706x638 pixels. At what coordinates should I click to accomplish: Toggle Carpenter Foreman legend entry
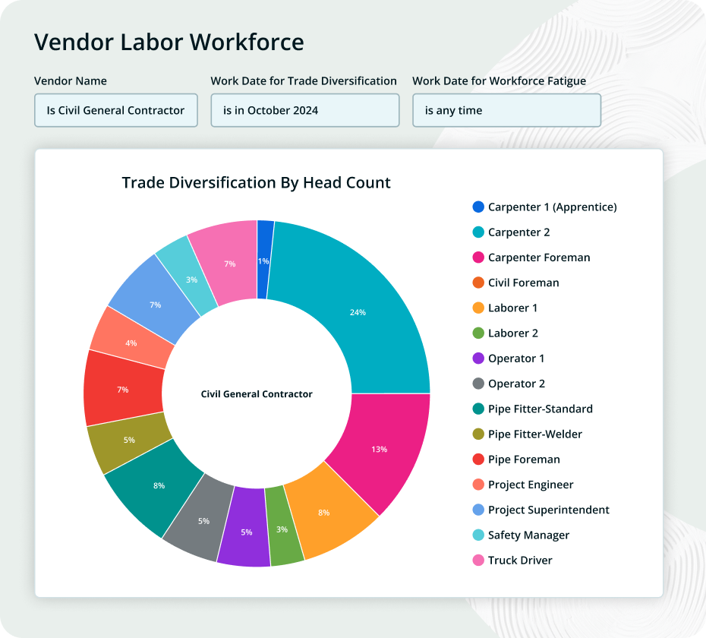[538, 257]
